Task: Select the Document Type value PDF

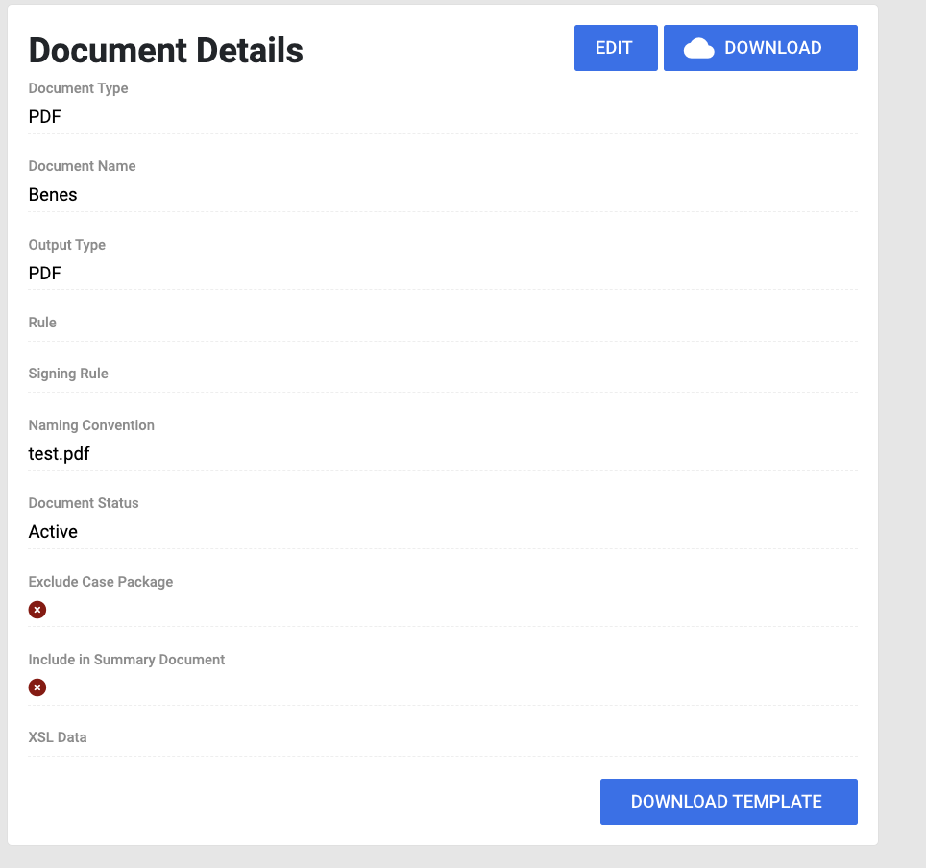Action: (44, 116)
